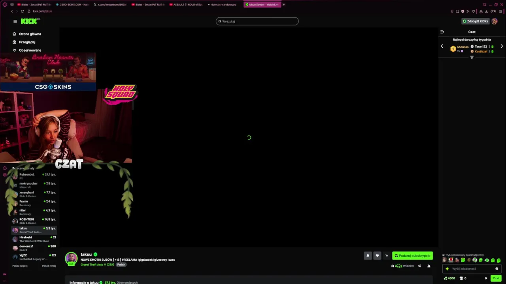Share the stream via the share icon
506x284 pixels.
coord(419,266)
